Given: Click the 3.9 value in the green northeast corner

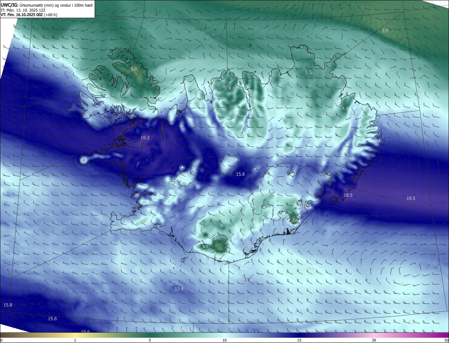Looking at the screenshot, I should 385,31.
